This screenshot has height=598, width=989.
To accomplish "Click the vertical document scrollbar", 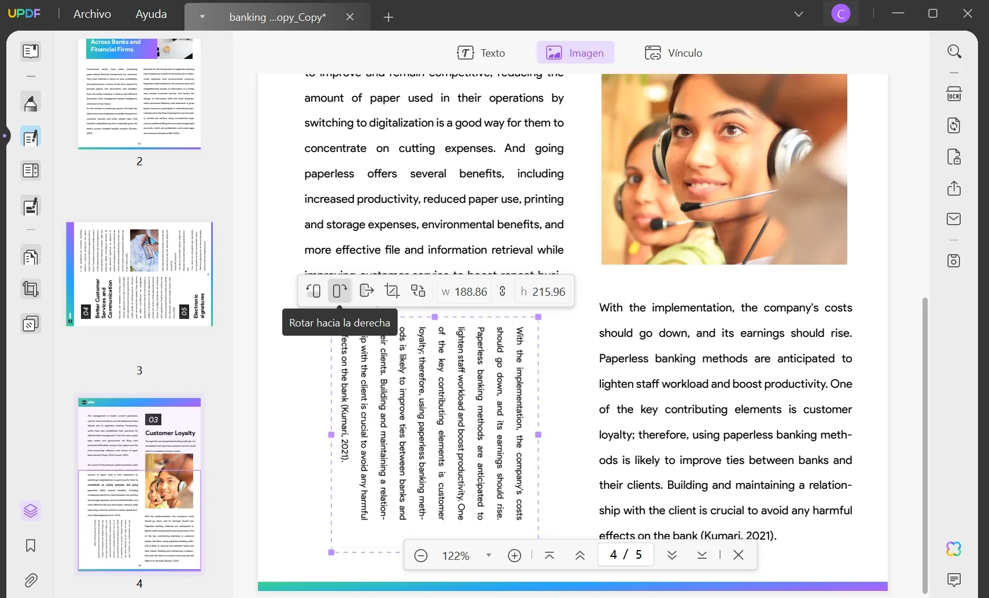I will pyautogui.click(x=925, y=445).
